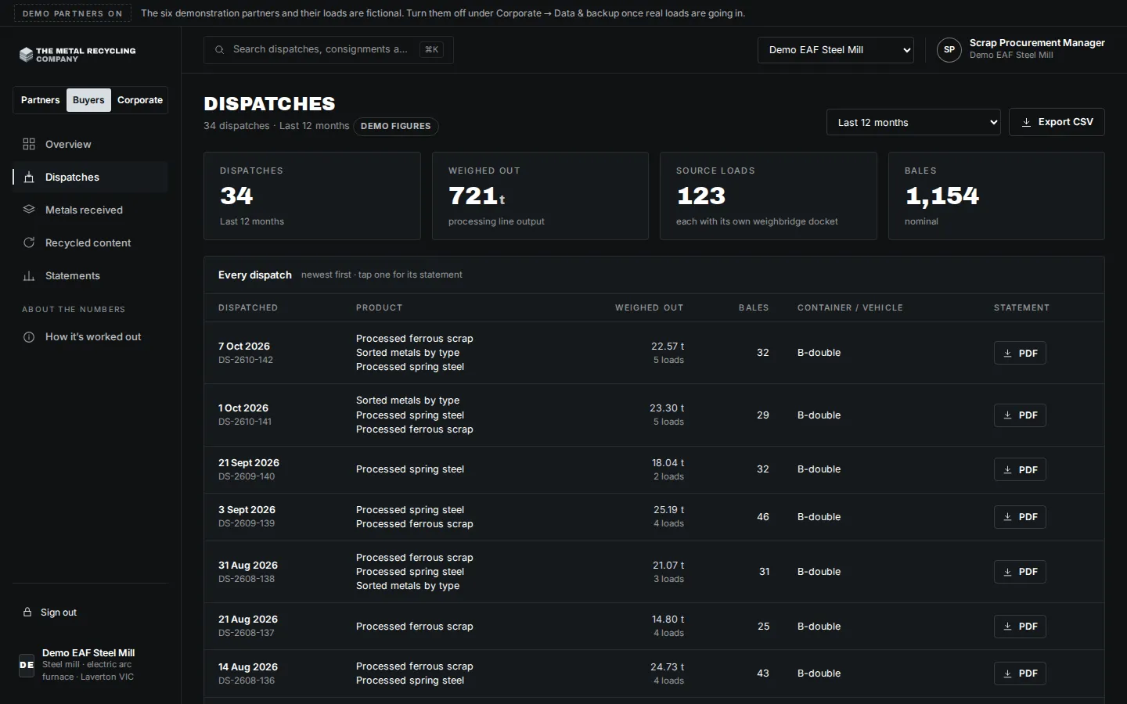Click the search magnifier icon
1127x704 pixels.
click(220, 49)
